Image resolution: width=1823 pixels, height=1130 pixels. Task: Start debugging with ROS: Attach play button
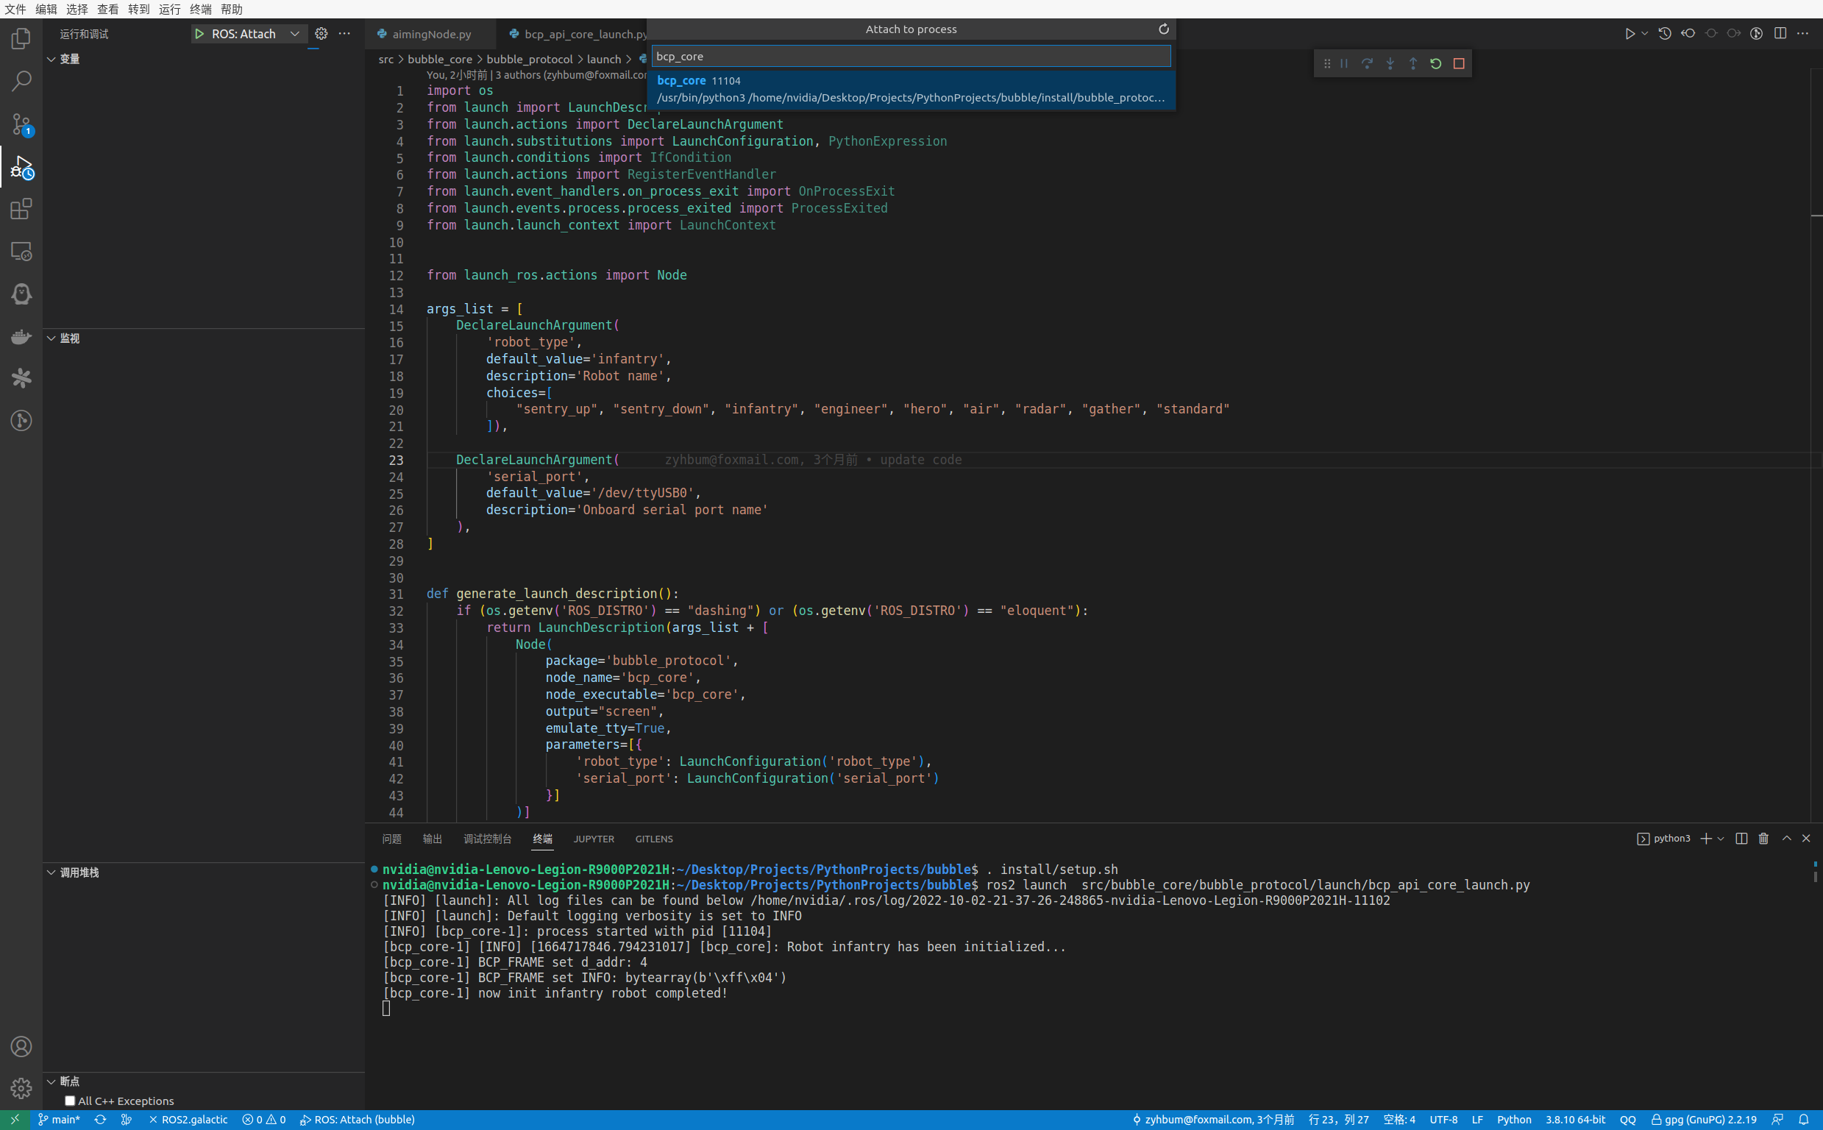[x=199, y=34]
